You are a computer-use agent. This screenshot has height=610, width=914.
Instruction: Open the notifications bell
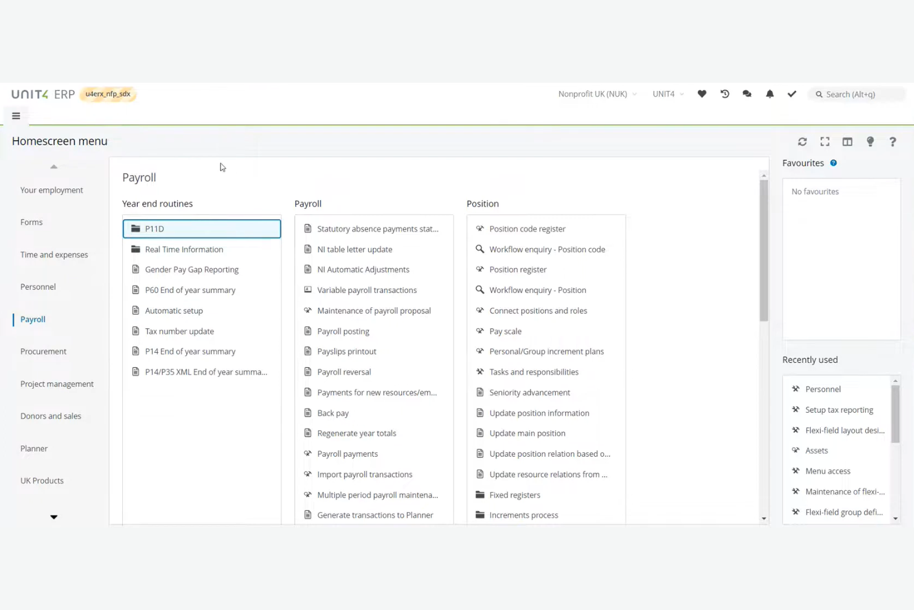click(x=769, y=94)
